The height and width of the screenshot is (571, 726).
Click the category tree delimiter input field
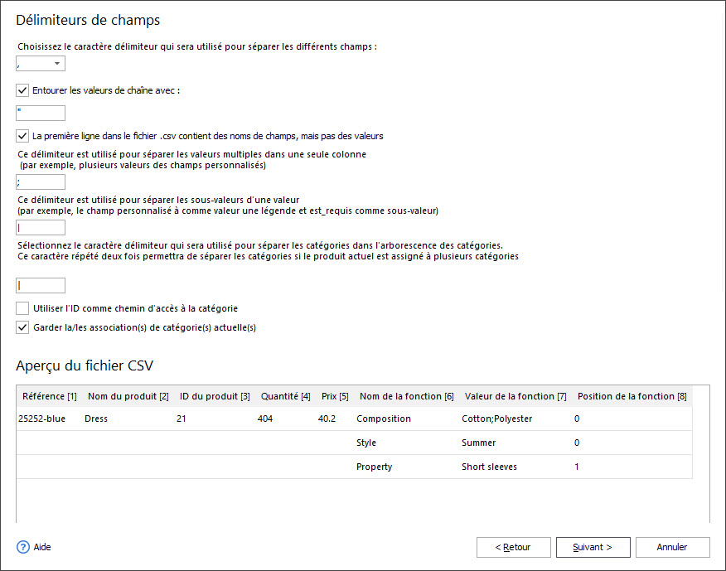(x=41, y=286)
